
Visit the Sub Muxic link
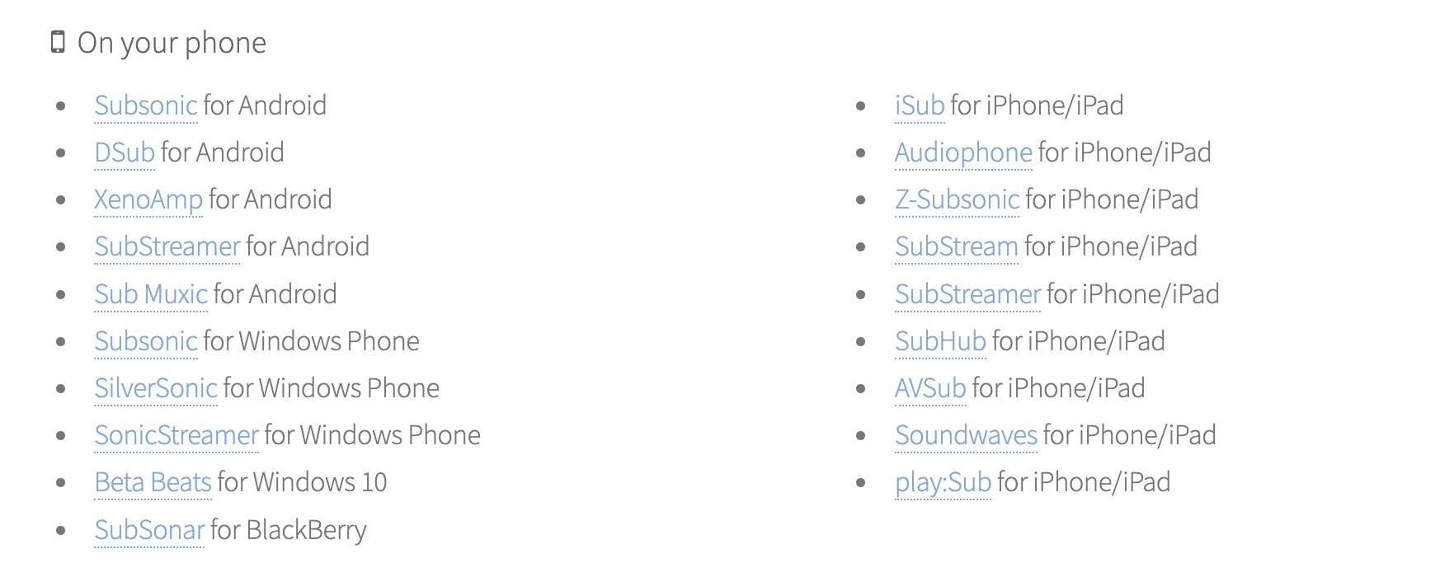click(x=151, y=294)
